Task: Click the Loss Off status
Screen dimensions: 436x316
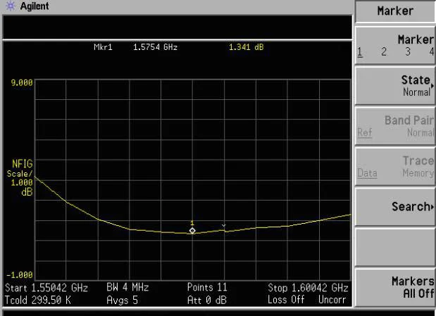Action: point(286,300)
